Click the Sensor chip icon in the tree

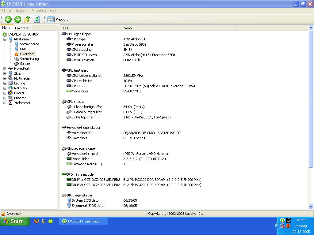17,64
